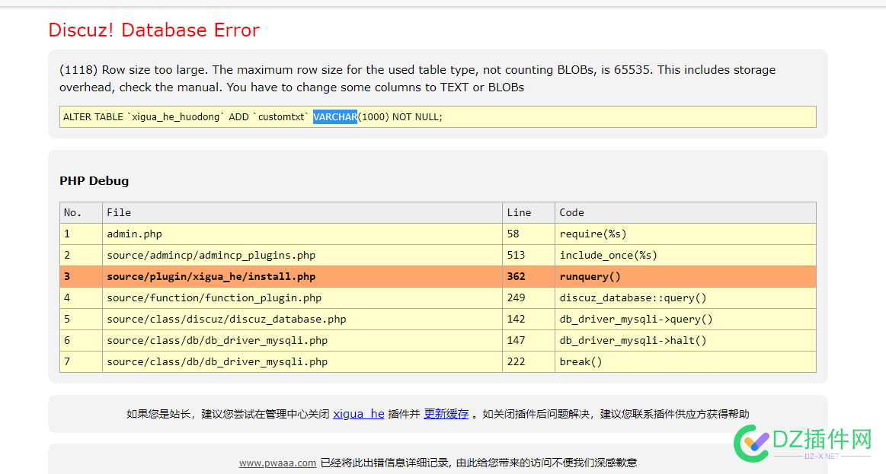Viewport: 886px width, 474px height.
Task: Click the Row size too large message
Action: click(x=417, y=78)
